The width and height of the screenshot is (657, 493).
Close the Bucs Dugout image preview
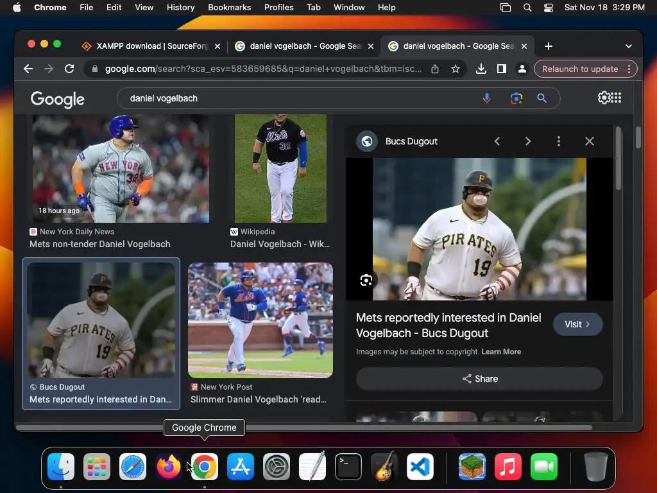(x=590, y=142)
